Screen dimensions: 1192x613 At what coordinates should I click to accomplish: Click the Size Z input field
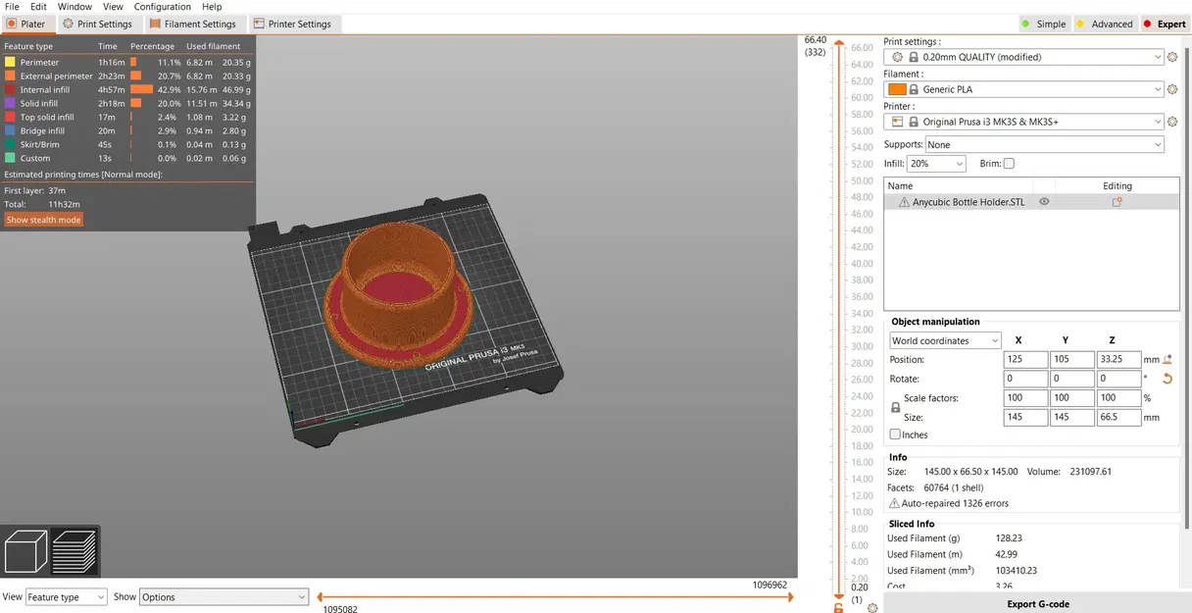[1118, 417]
